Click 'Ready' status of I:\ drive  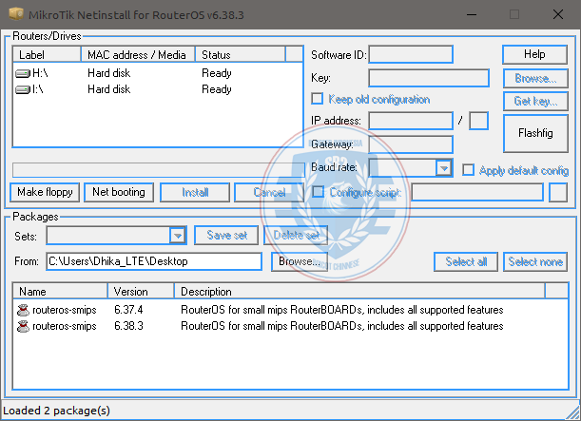tap(217, 89)
